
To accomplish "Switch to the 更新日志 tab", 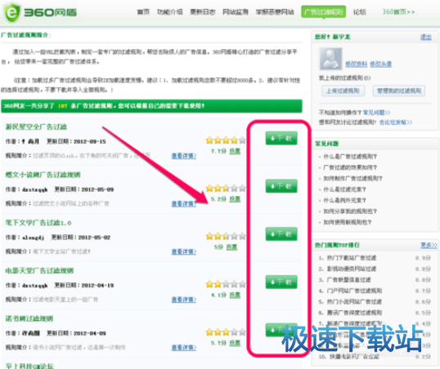I will pos(203,11).
